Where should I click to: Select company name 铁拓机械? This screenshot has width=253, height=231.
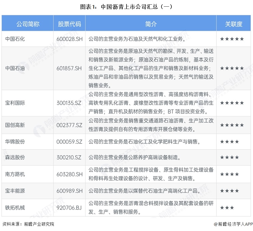(15, 208)
